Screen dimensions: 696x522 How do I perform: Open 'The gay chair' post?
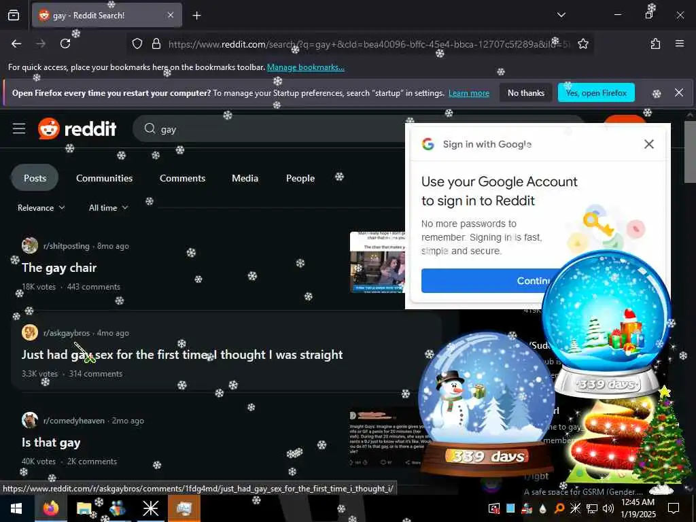tap(59, 268)
